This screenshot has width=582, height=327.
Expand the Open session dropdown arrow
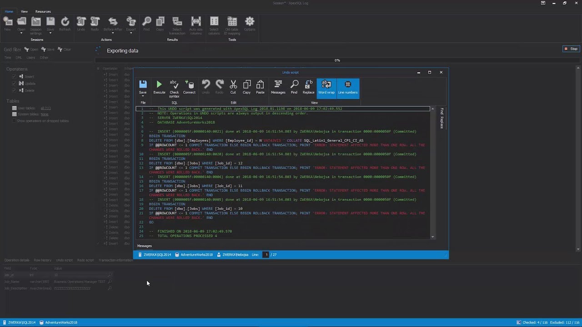[x=21, y=34]
